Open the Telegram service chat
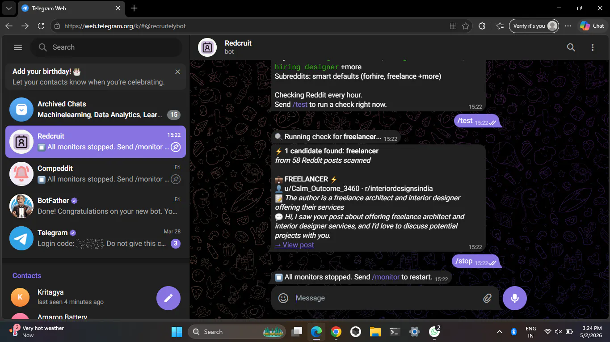Viewport: 610px width, 342px height. pyautogui.click(x=96, y=238)
